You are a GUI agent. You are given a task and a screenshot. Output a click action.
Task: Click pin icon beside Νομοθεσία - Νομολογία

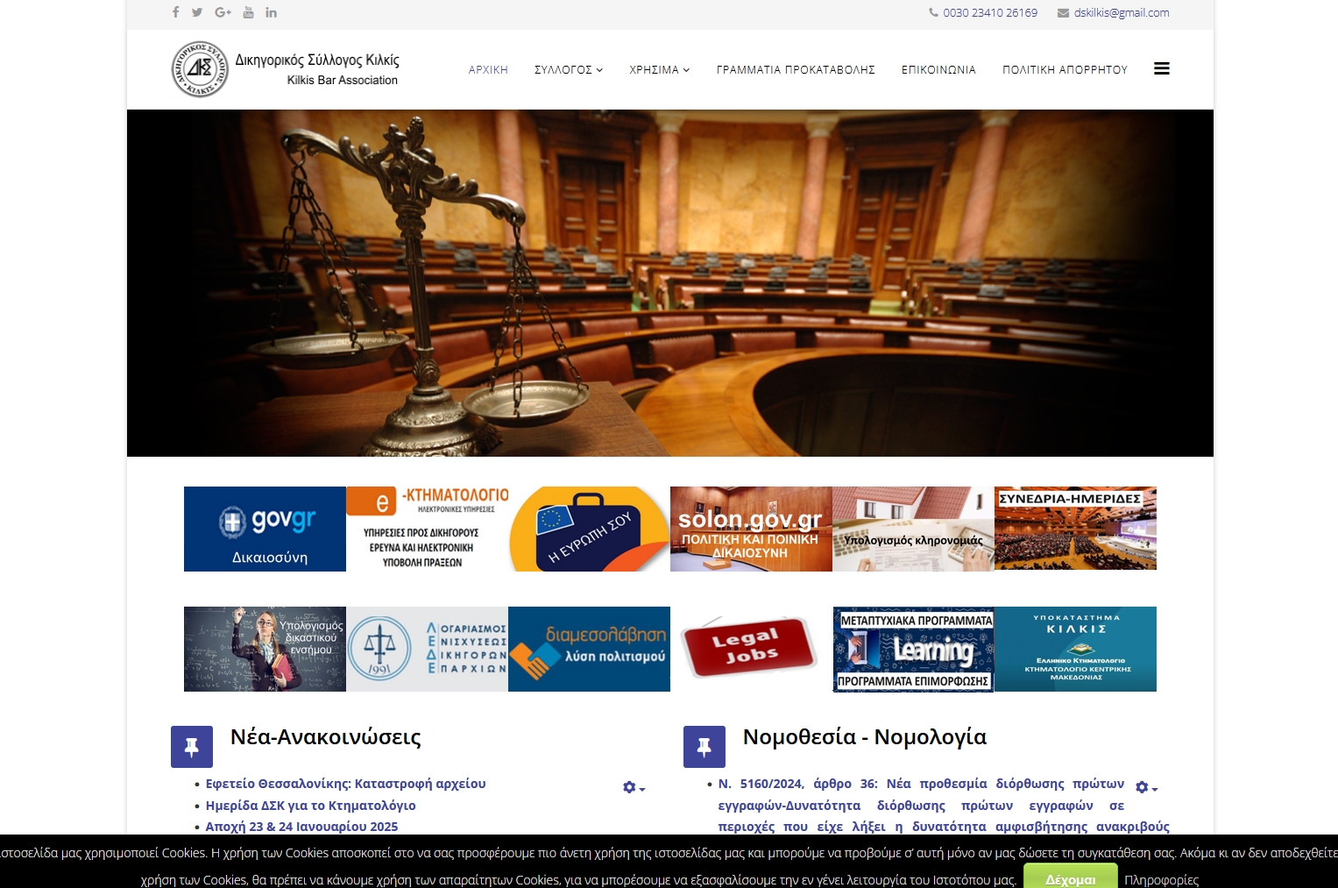704,747
